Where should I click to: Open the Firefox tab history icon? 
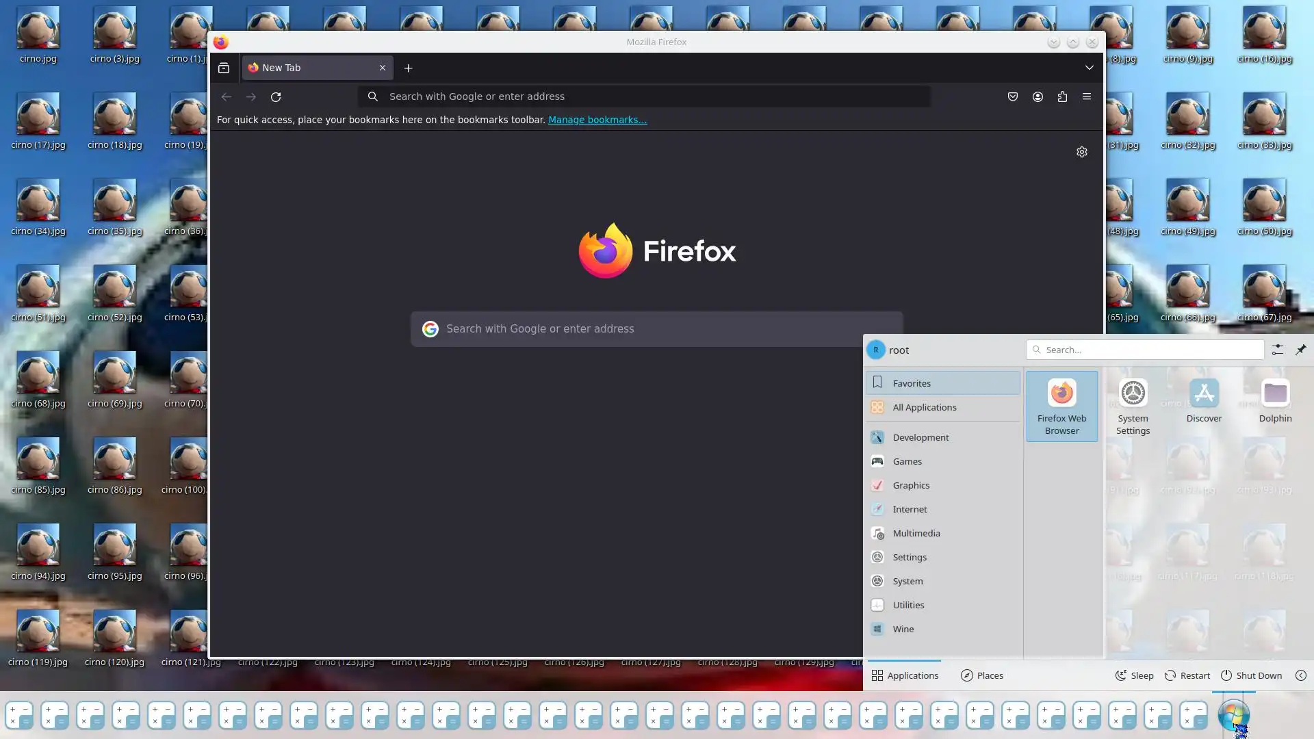tap(224, 68)
